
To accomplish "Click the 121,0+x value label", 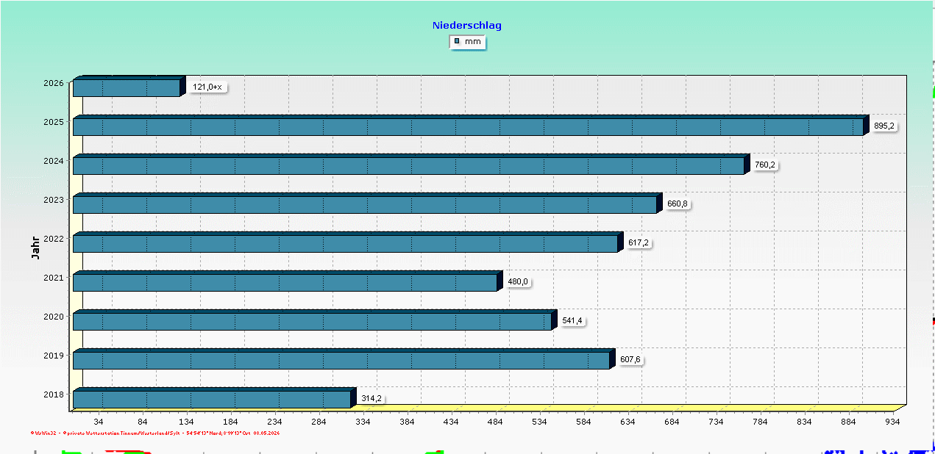I will click(207, 87).
